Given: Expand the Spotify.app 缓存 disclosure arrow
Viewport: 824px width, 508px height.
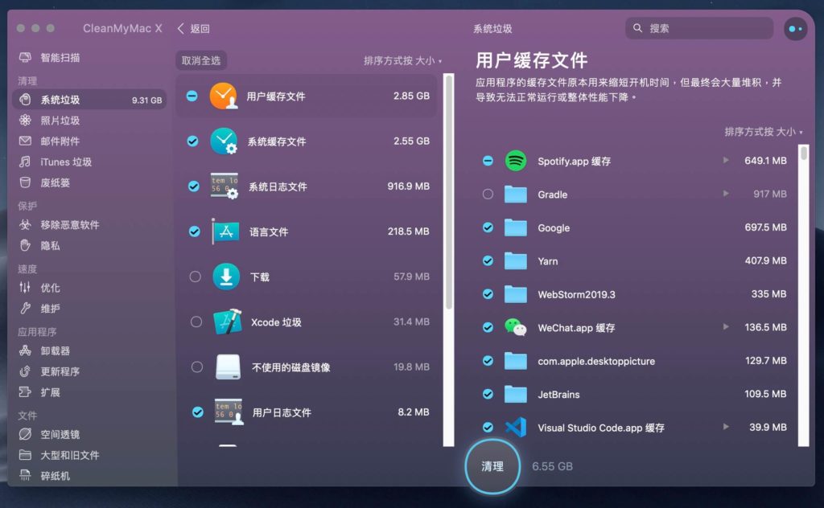Looking at the screenshot, I should [726, 160].
